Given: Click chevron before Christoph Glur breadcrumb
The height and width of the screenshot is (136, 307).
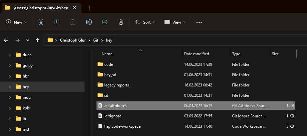Looking at the screenshot, I should click(x=56, y=40).
